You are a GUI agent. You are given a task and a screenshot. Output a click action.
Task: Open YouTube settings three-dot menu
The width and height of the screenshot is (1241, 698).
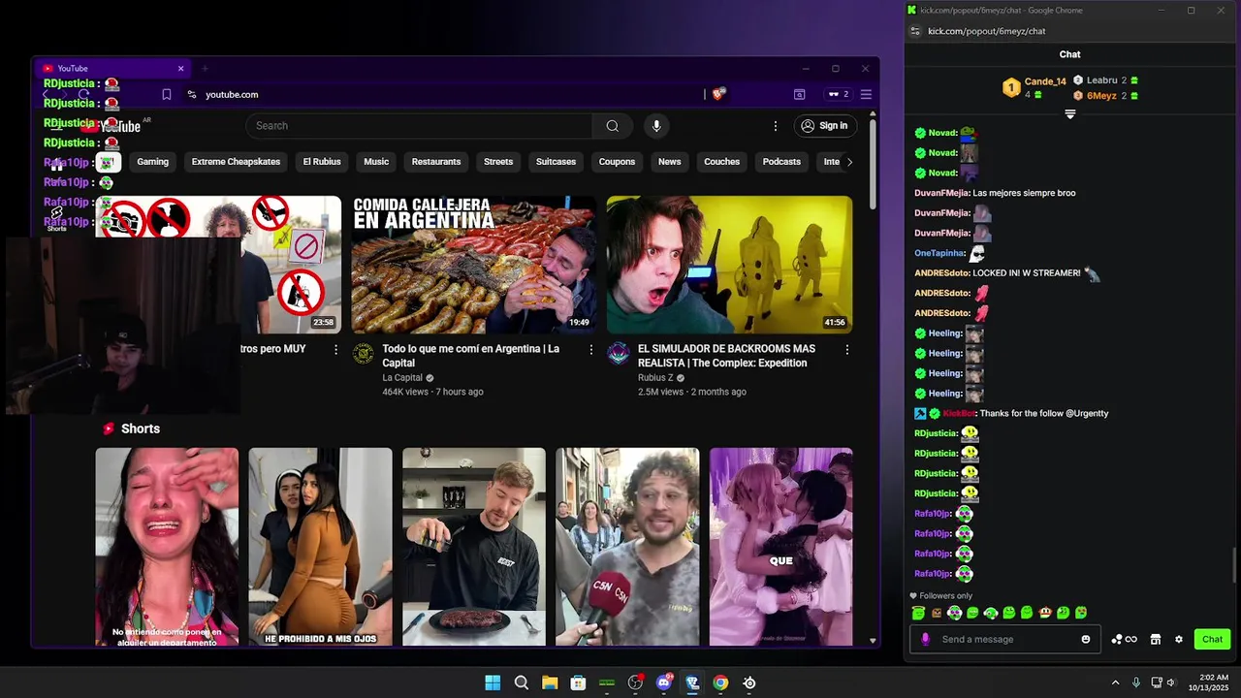click(775, 125)
